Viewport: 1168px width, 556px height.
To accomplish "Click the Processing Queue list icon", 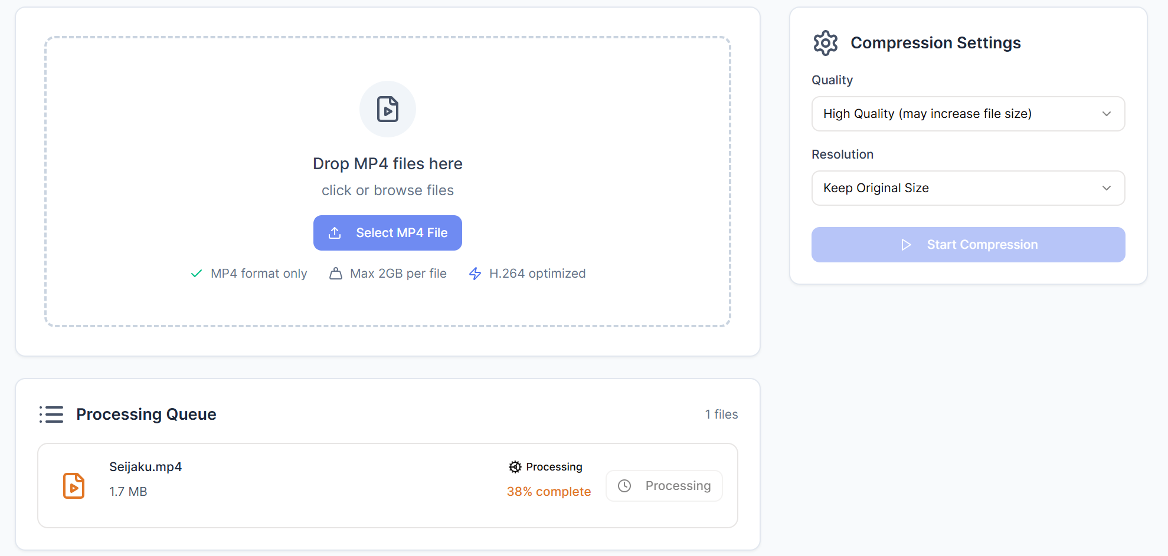I will (51, 414).
